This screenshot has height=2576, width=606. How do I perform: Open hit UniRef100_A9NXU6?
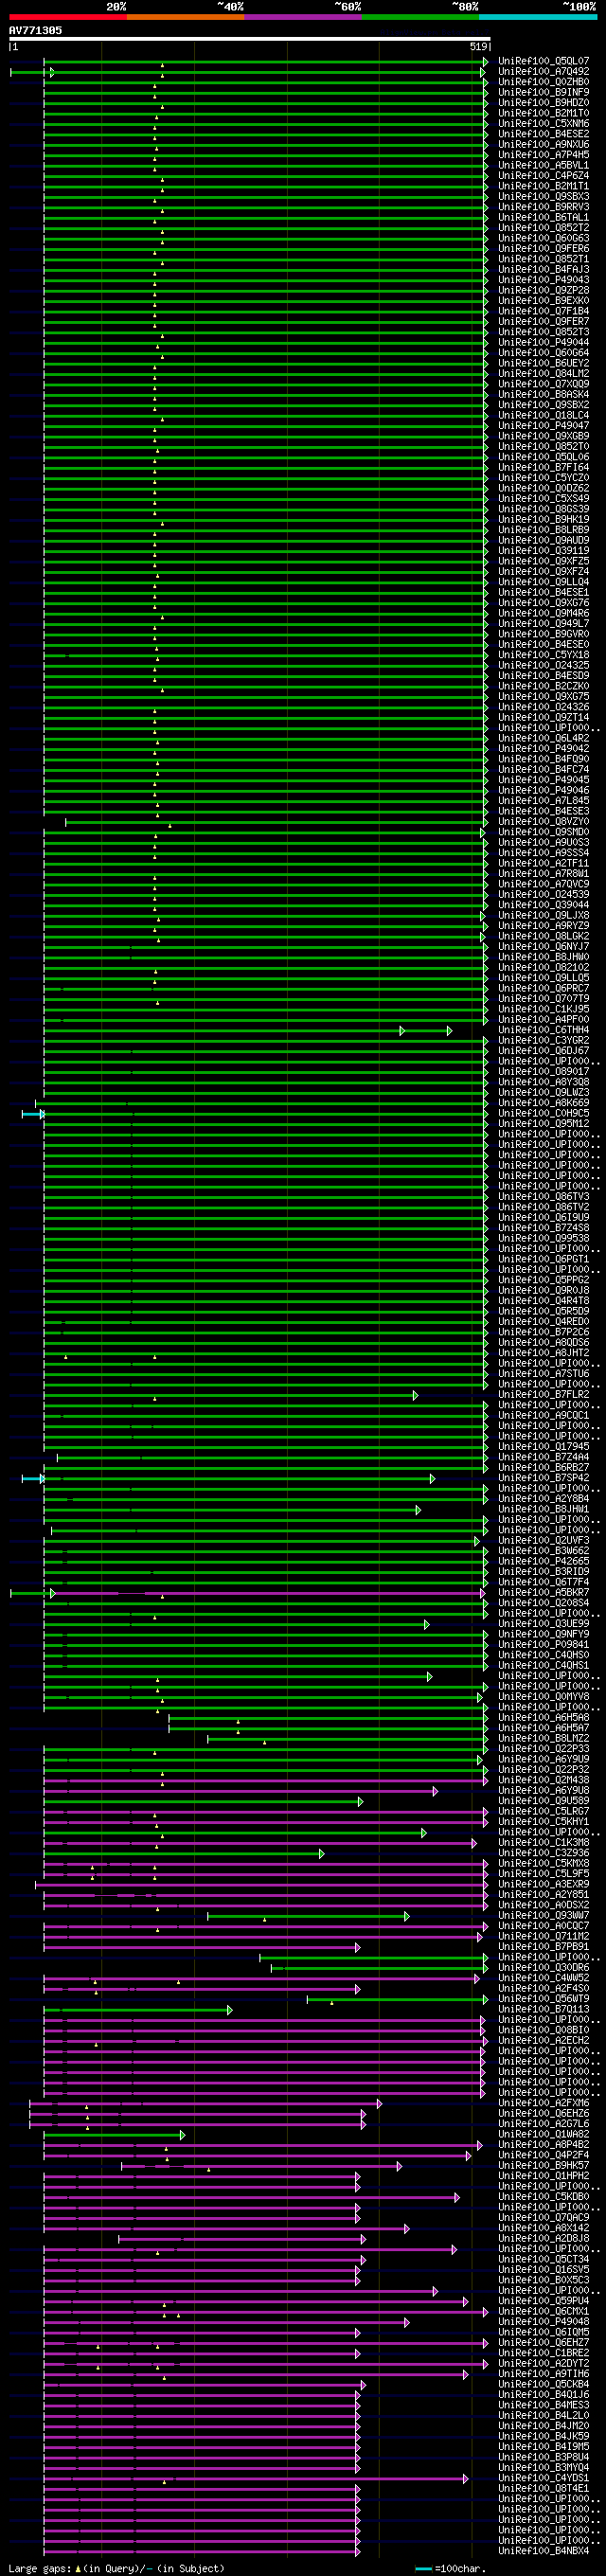pos(544,144)
